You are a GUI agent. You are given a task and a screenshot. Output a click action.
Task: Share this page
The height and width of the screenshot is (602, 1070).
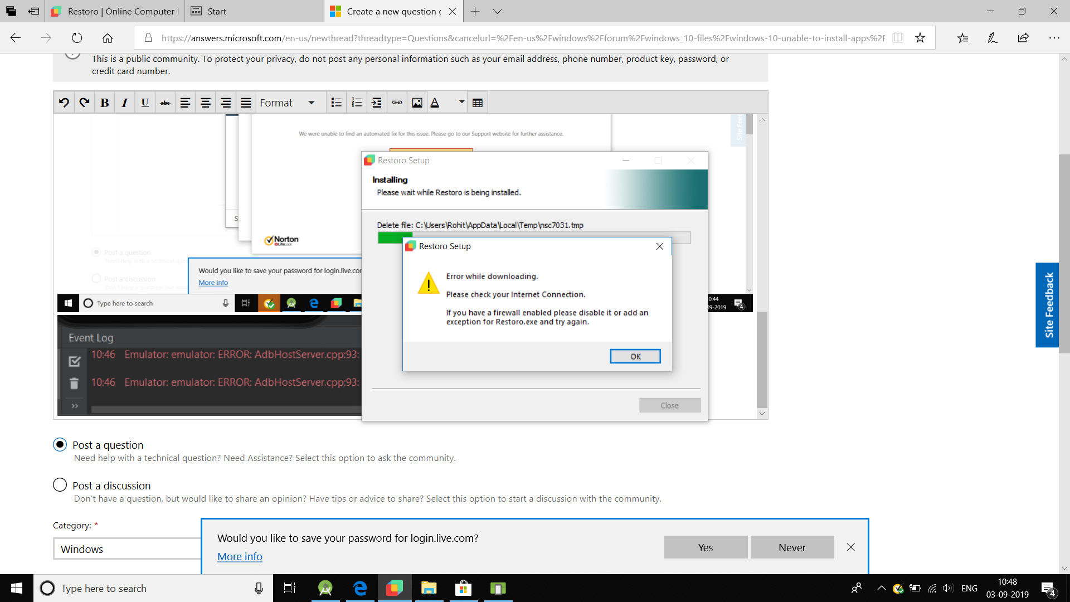pos(1023,38)
